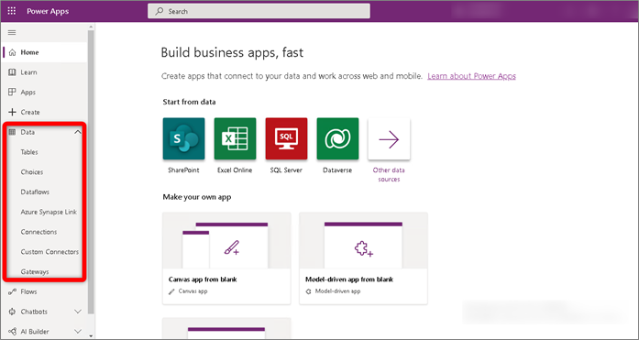Image resolution: width=639 pixels, height=340 pixels.
Task: Click the Home icon in sidebar
Action: (x=12, y=52)
